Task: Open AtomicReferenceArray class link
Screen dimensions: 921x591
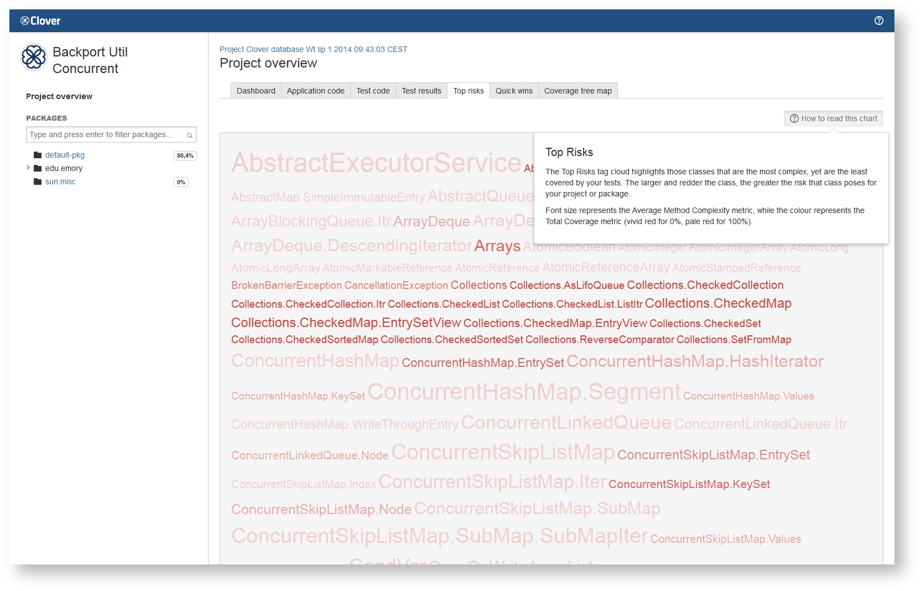Action: coord(606,268)
